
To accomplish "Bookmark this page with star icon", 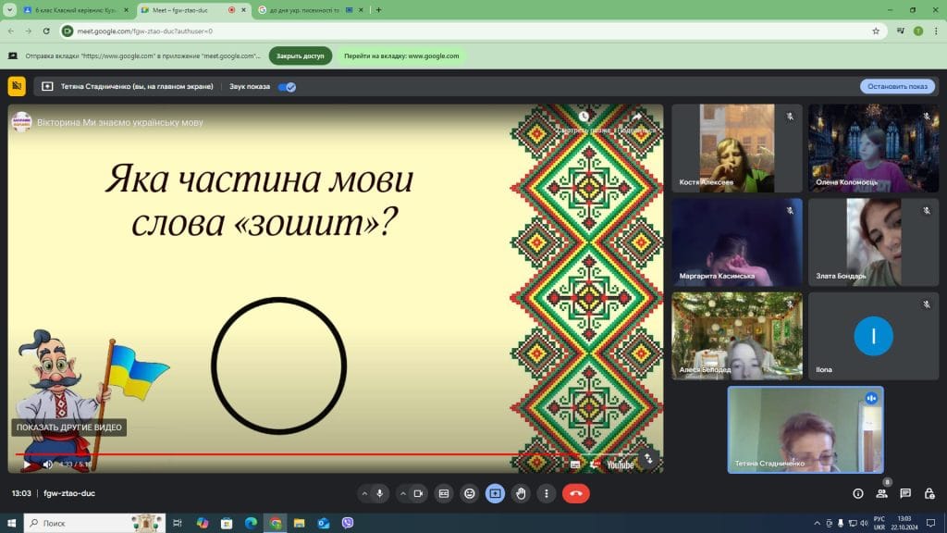I will coord(876,31).
